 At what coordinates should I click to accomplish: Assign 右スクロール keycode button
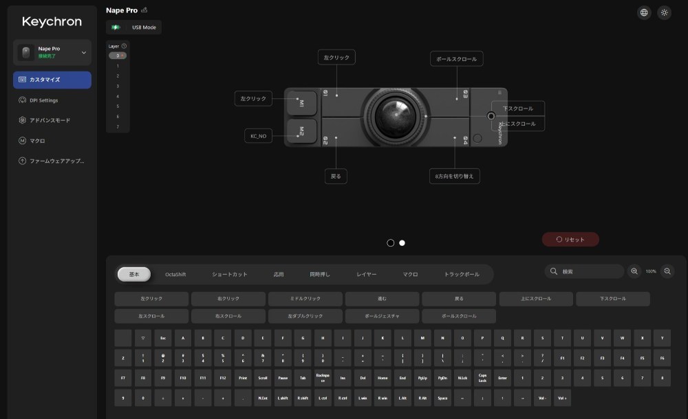(x=228, y=316)
